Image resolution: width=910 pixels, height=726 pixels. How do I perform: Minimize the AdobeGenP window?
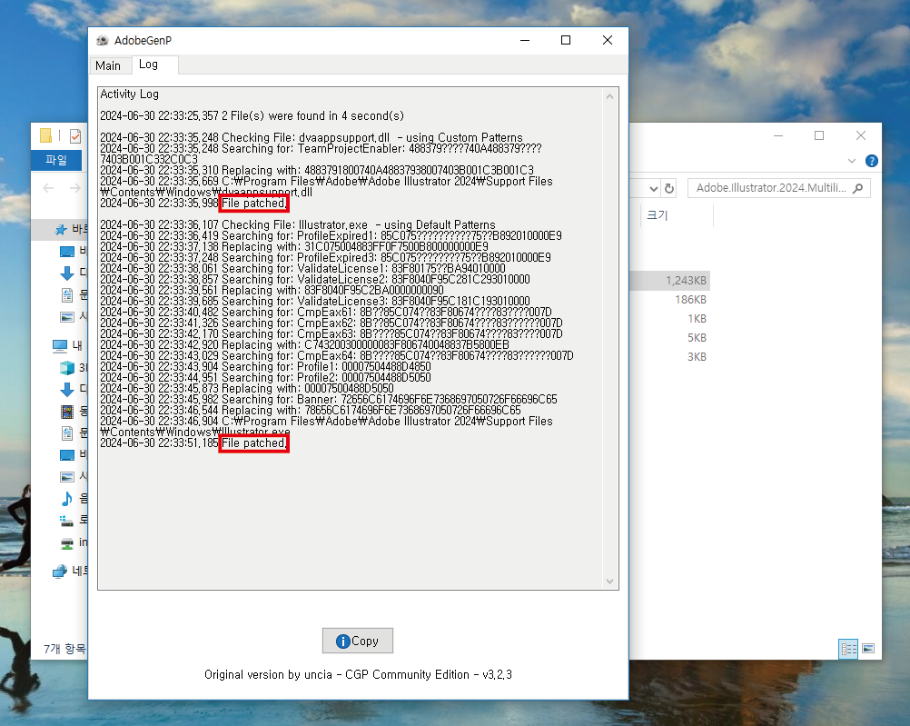click(x=525, y=40)
